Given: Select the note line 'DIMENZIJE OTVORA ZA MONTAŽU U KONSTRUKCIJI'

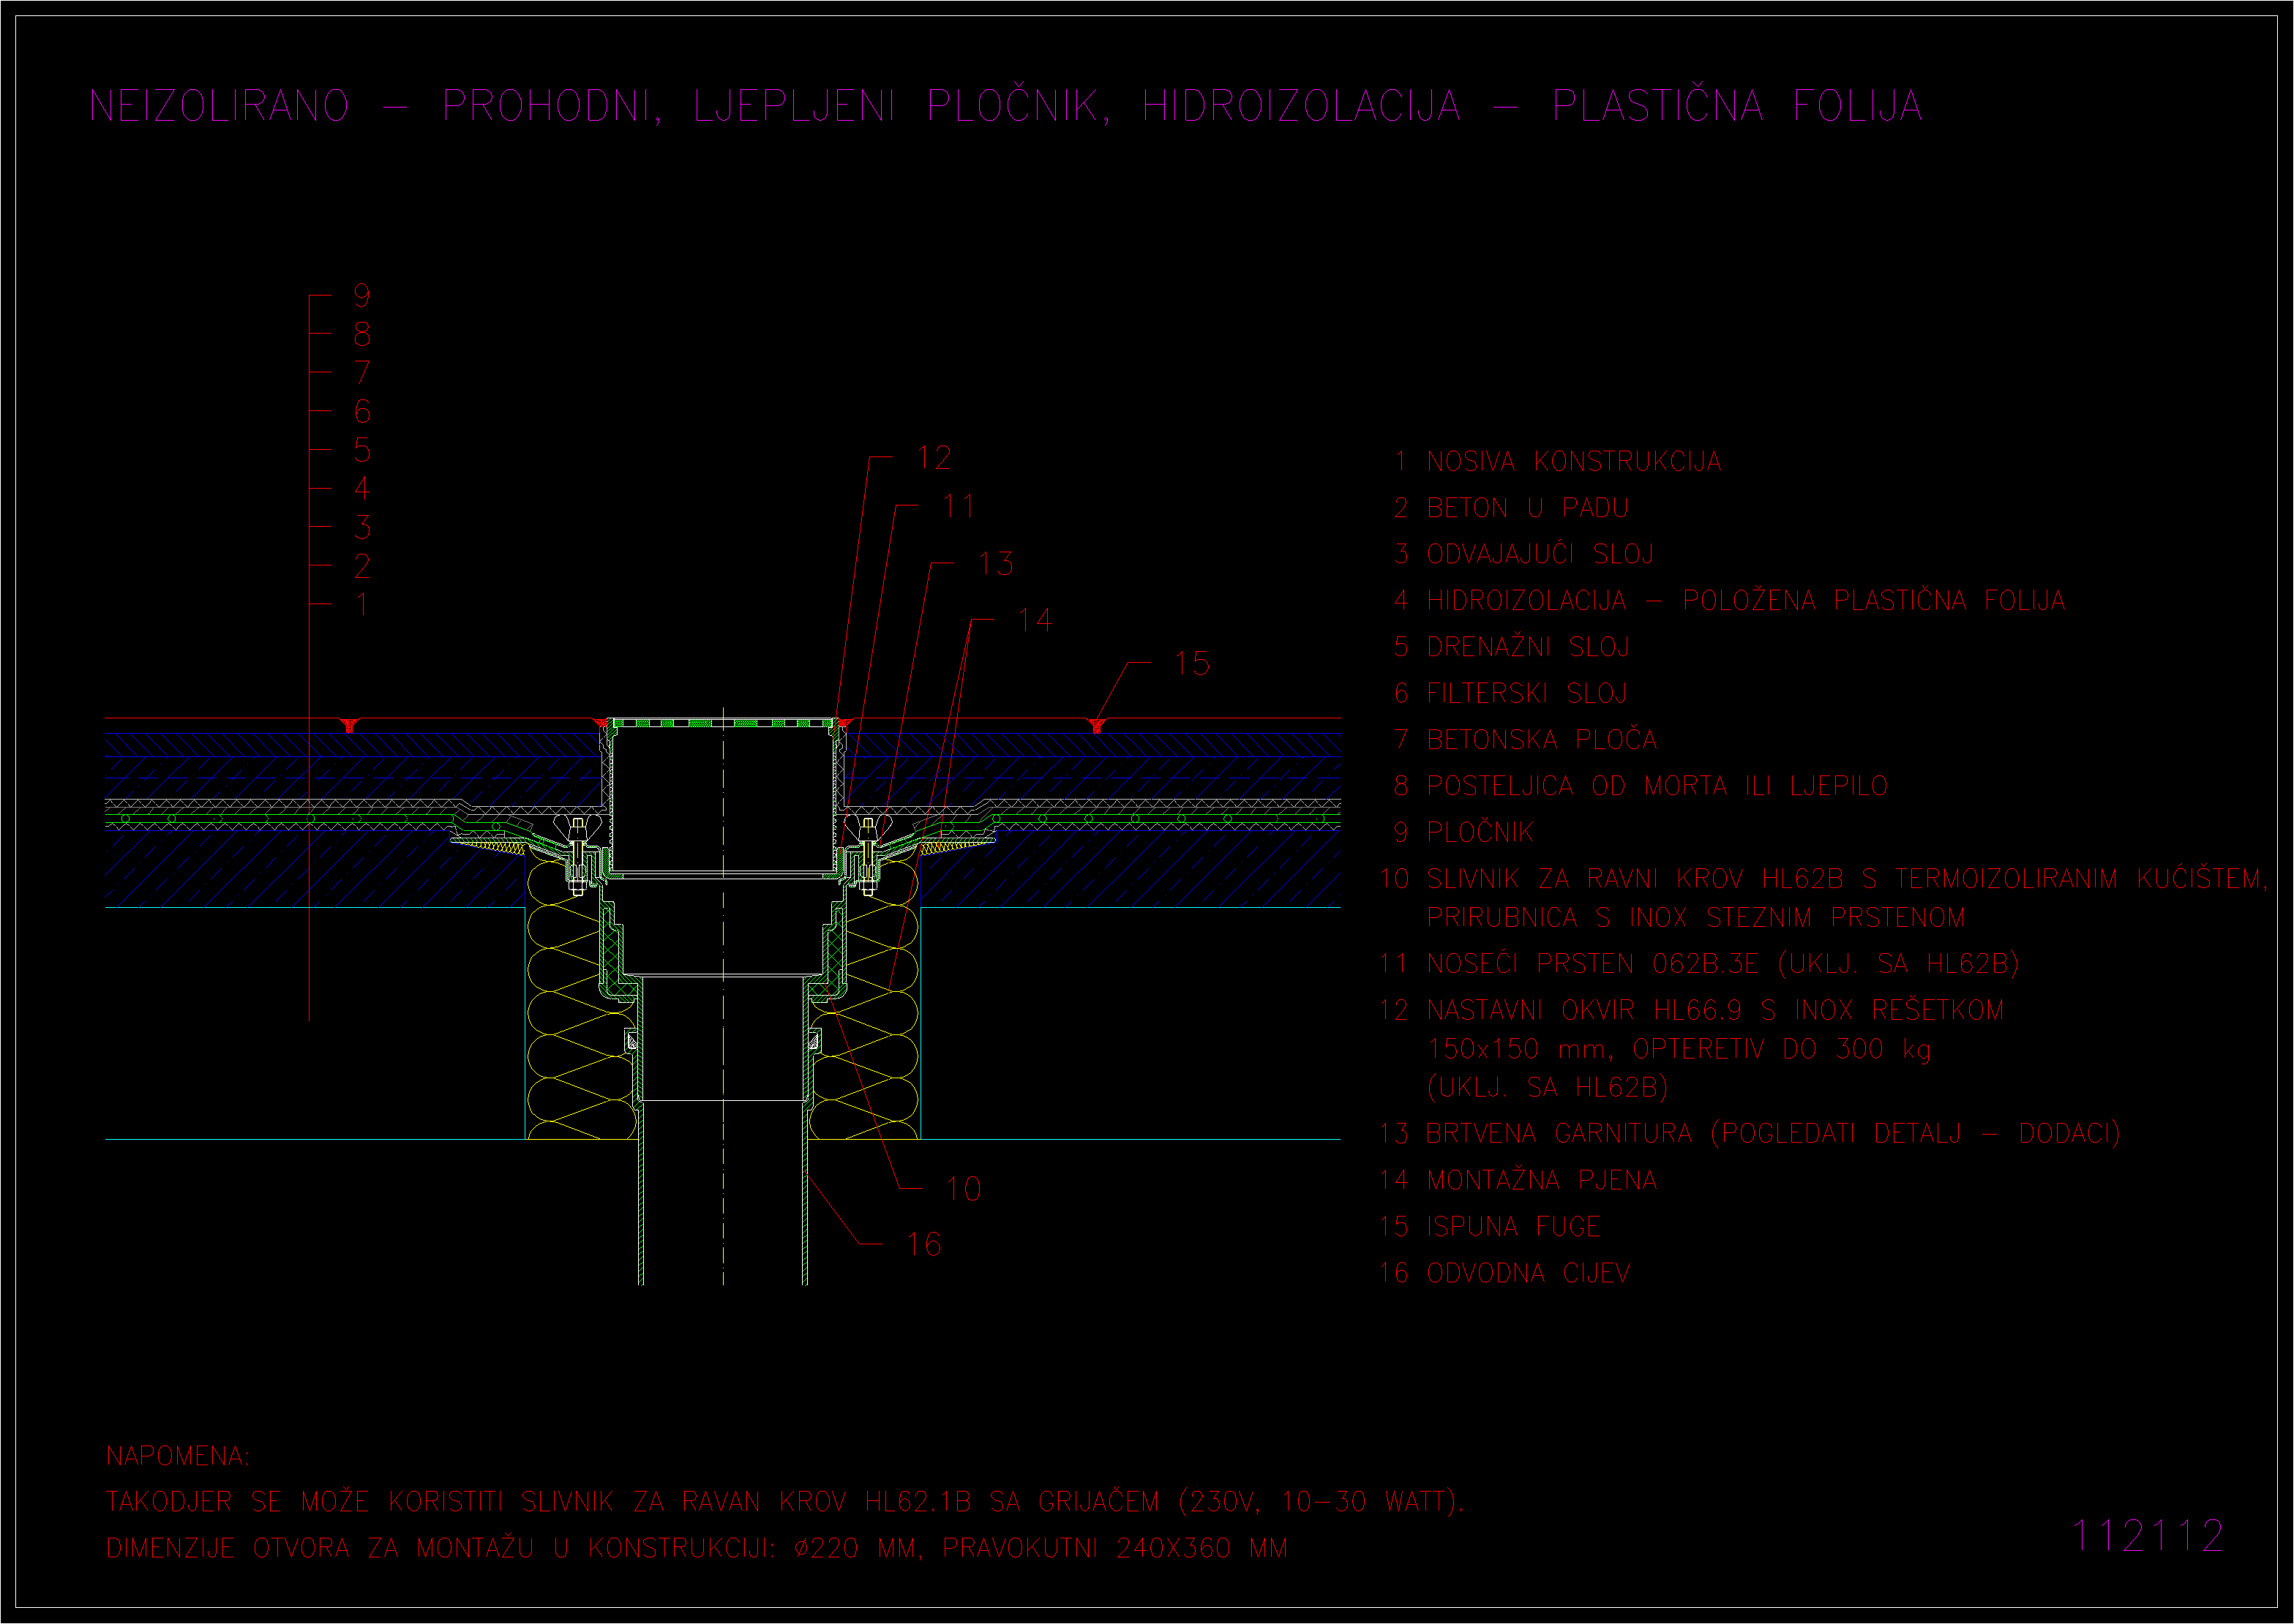Looking at the screenshot, I should click(x=697, y=1548).
